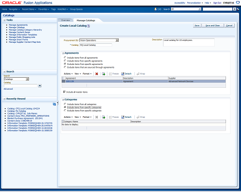Click the help icon beside Create Local Catalog
The height and width of the screenshot is (192, 241).
[88, 26]
